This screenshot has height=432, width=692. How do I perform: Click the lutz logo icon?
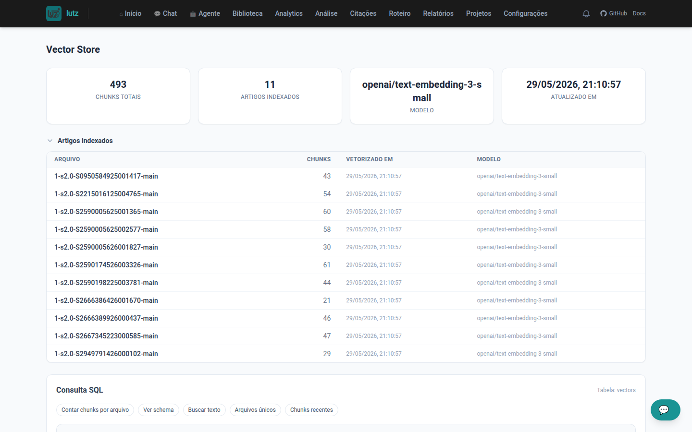click(x=54, y=13)
